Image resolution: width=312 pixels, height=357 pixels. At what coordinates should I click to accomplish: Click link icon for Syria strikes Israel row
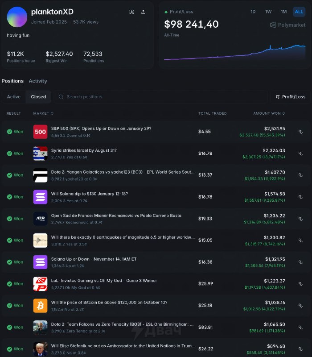pos(300,154)
